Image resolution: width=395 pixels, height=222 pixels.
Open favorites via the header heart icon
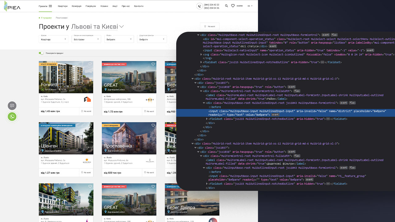(x=233, y=6)
